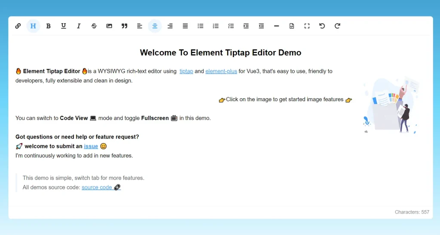The image size is (440, 235).
Task: Toggle fullscreen mode
Action: 307,26
